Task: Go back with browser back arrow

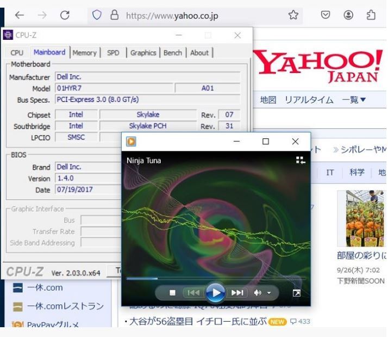Action: 20,15
